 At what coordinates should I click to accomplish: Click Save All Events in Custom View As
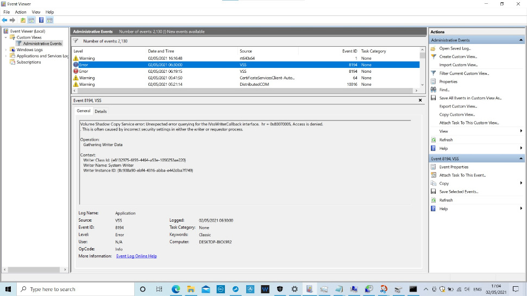[x=470, y=98]
